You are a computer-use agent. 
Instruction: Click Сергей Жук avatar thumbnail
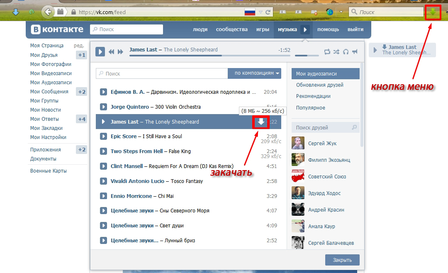pos(298,143)
